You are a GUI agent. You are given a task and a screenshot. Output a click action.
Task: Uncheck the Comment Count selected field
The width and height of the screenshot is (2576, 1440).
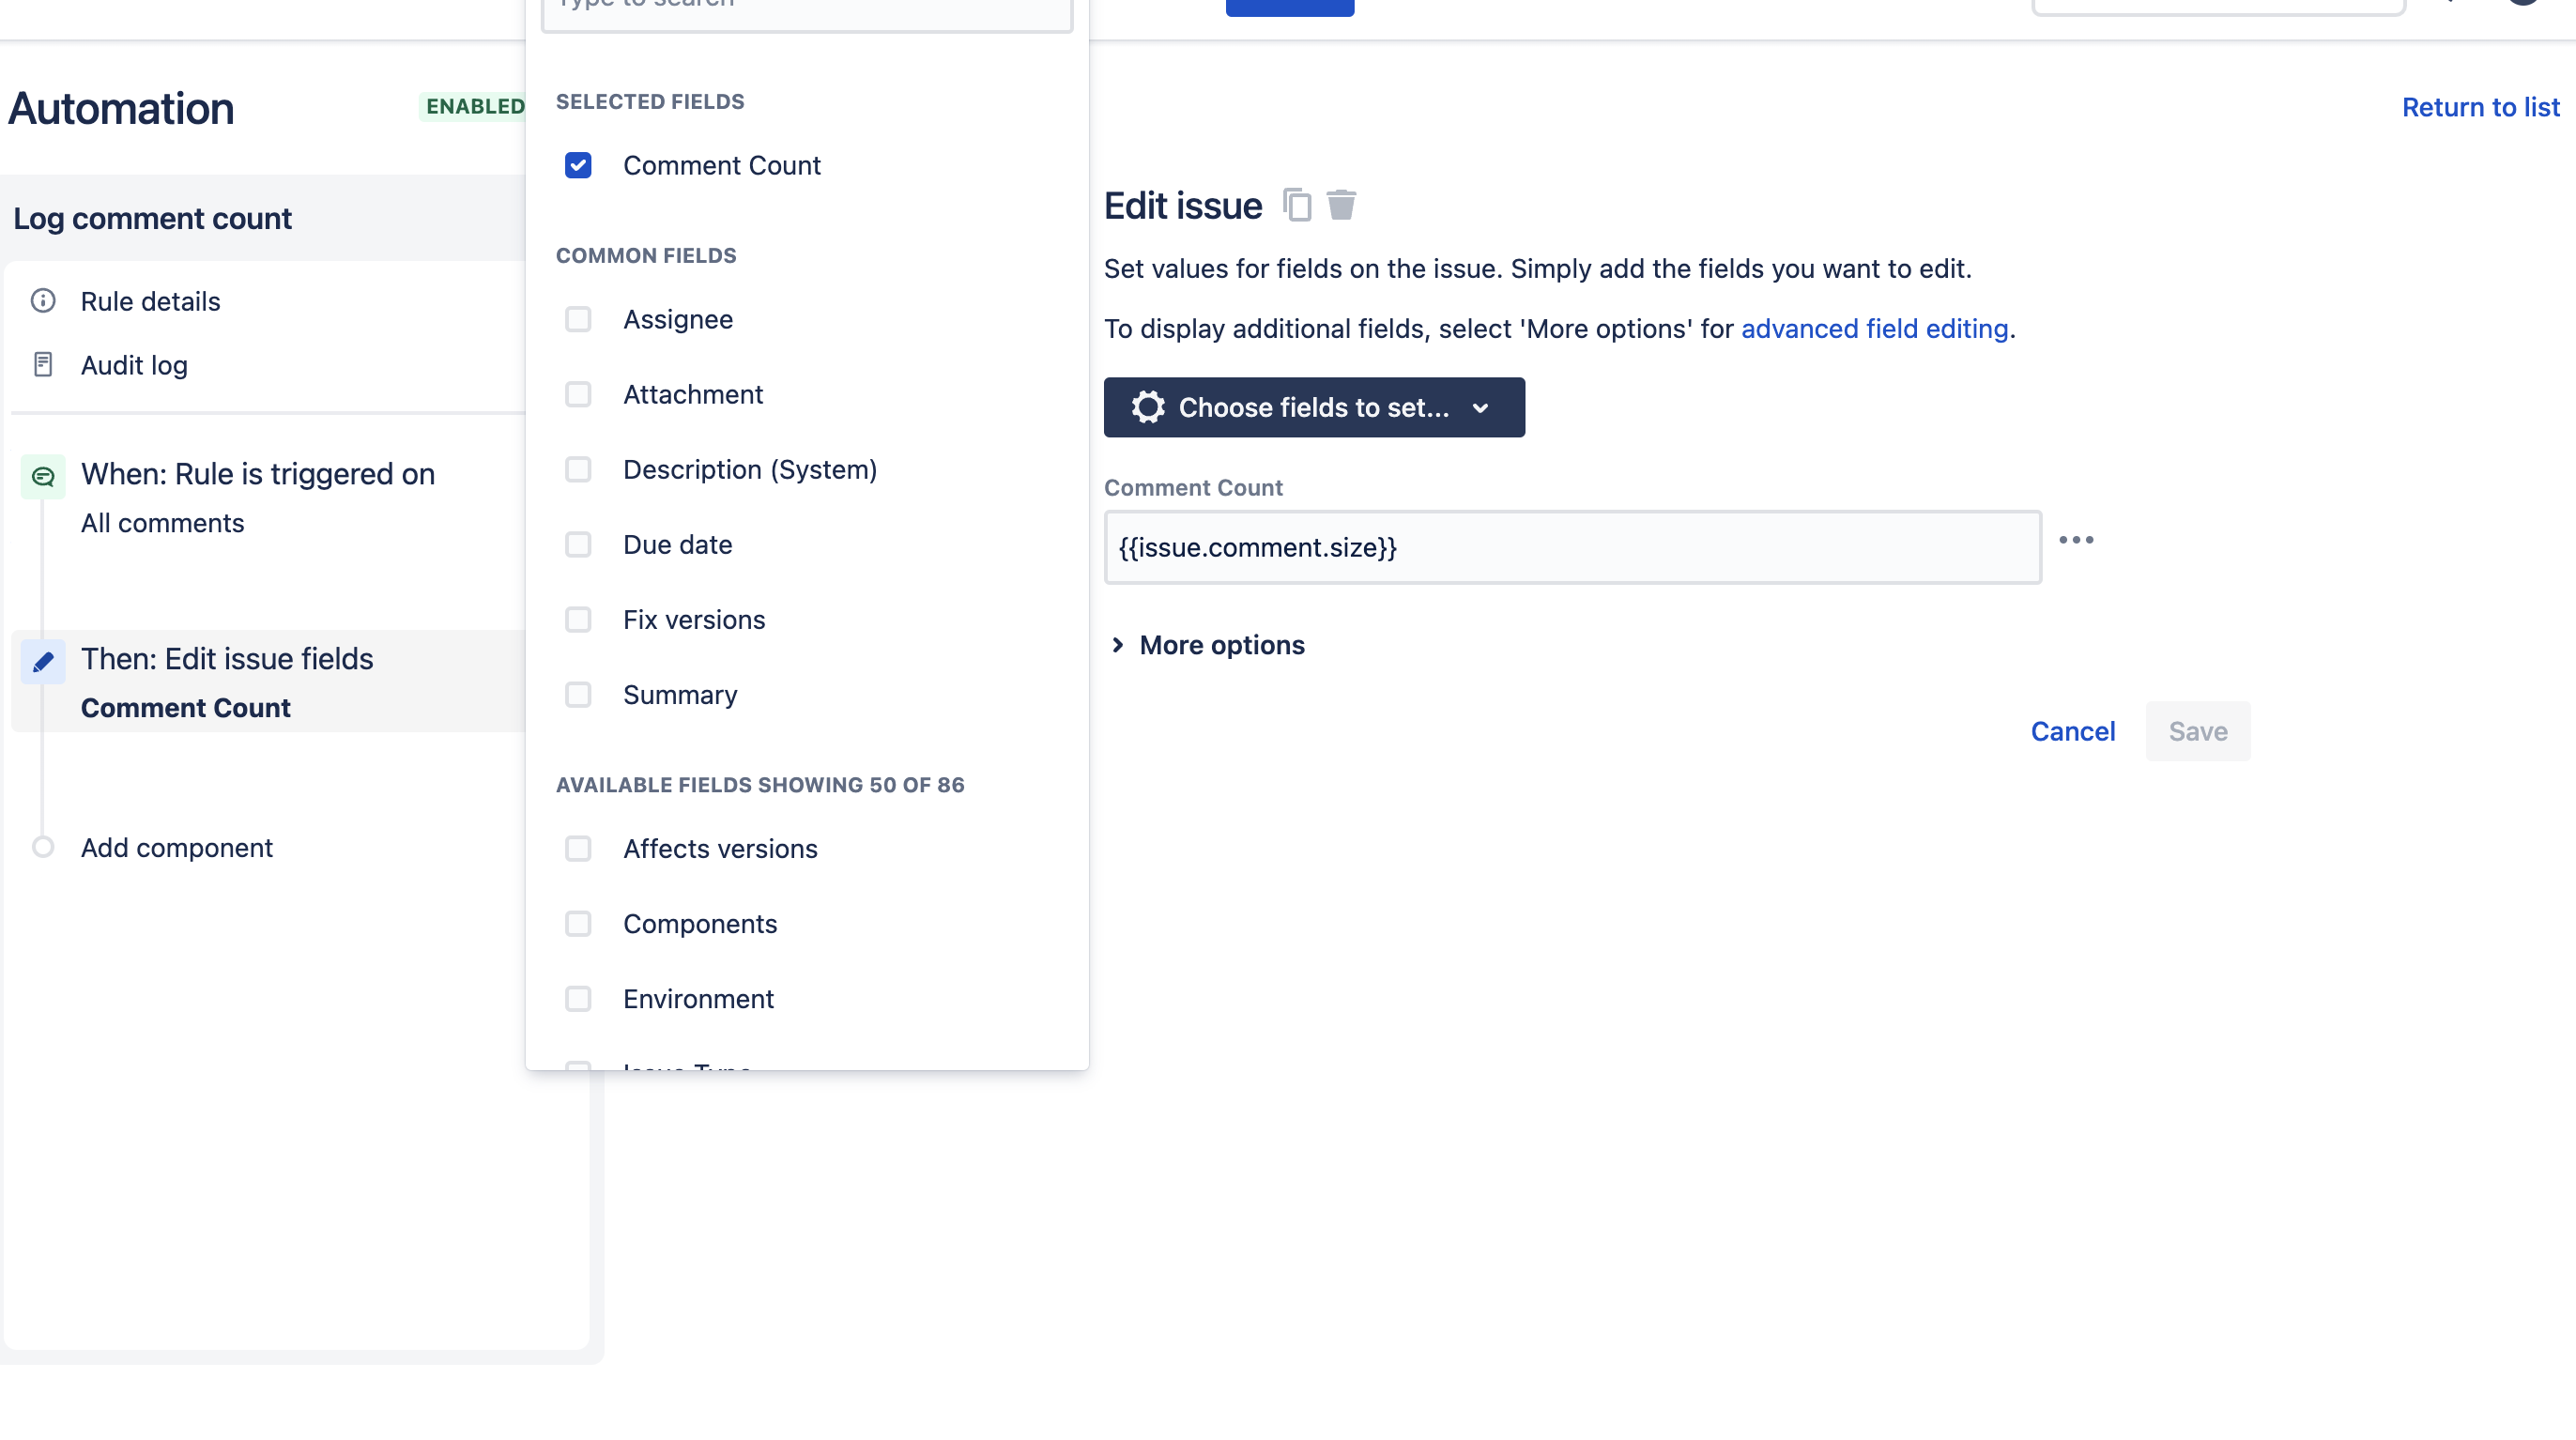[x=578, y=165]
